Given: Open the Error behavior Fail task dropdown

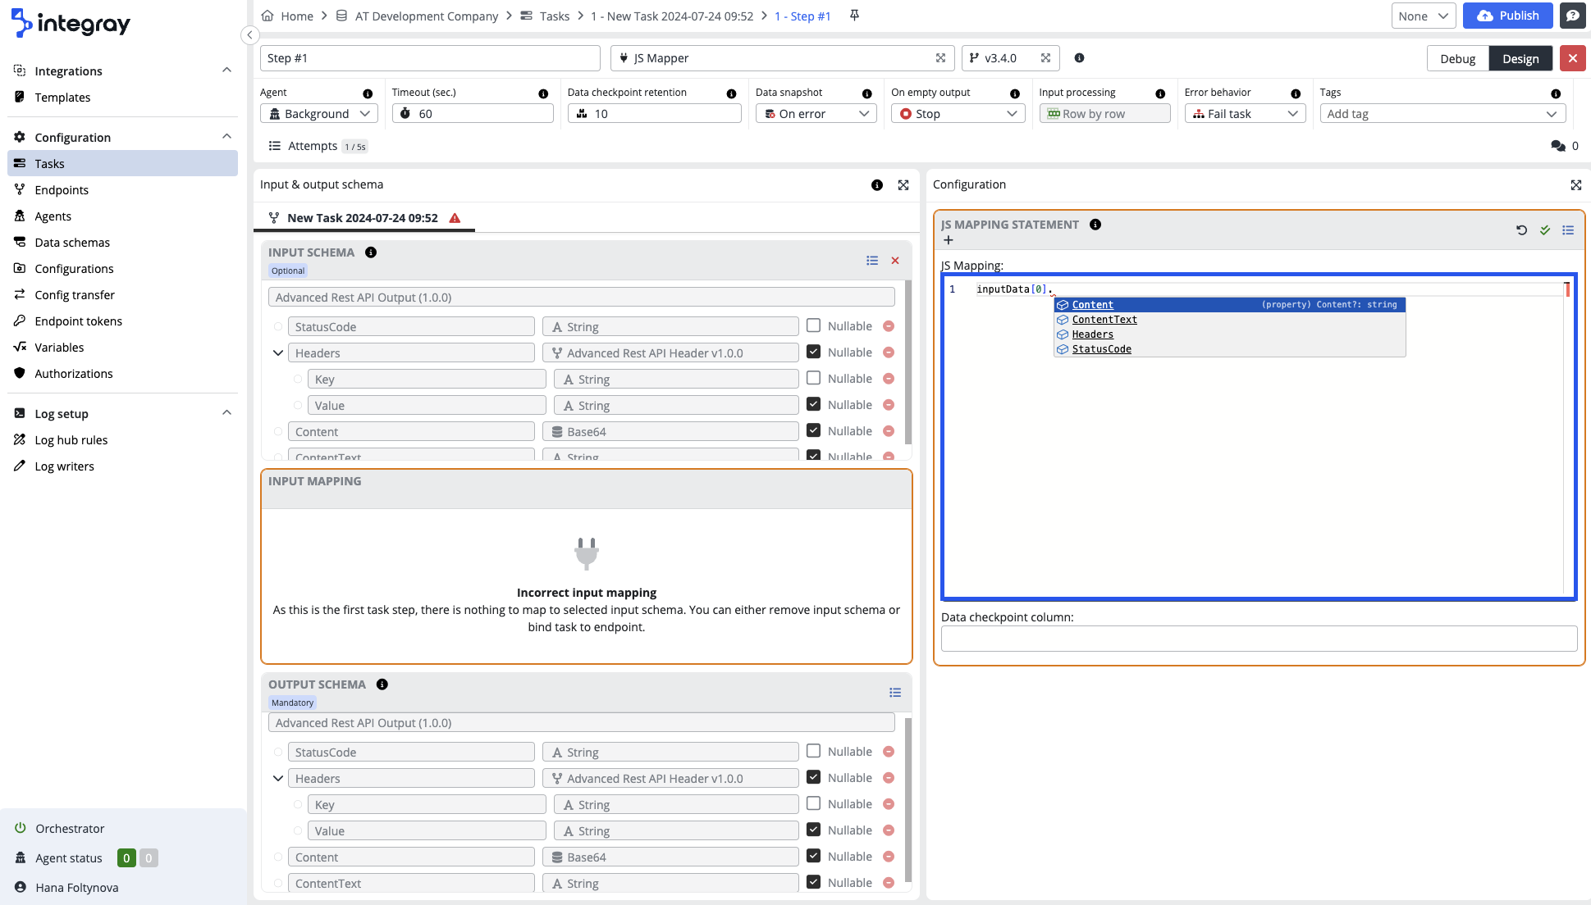Looking at the screenshot, I should point(1245,114).
